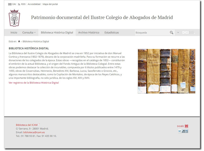Focus the Búsqueda search field
Screen dimensions: 204x151
(152, 33)
